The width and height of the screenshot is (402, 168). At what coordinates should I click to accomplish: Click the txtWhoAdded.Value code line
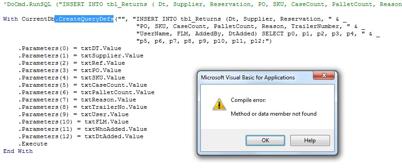pyautogui.click(x=83, y=129)
